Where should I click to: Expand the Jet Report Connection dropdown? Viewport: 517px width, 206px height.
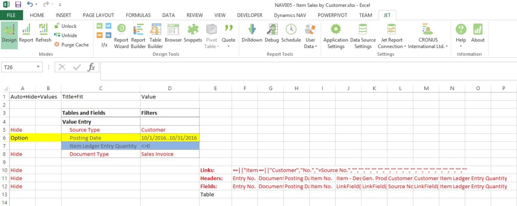(x=392, y=37)
